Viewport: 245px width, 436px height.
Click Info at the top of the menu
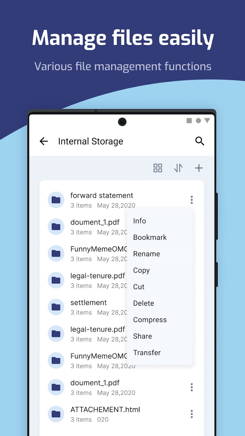point(139,221)
